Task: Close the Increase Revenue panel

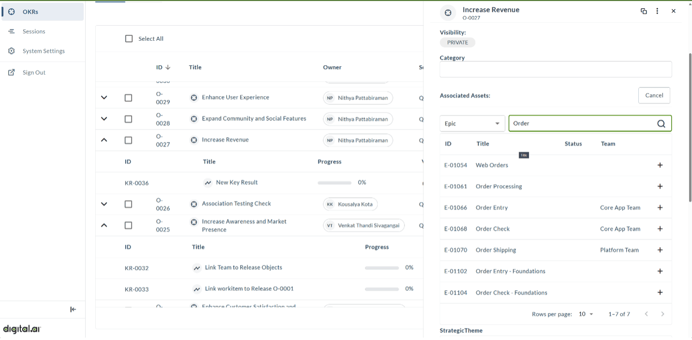Action: click(x=673, y=11)
